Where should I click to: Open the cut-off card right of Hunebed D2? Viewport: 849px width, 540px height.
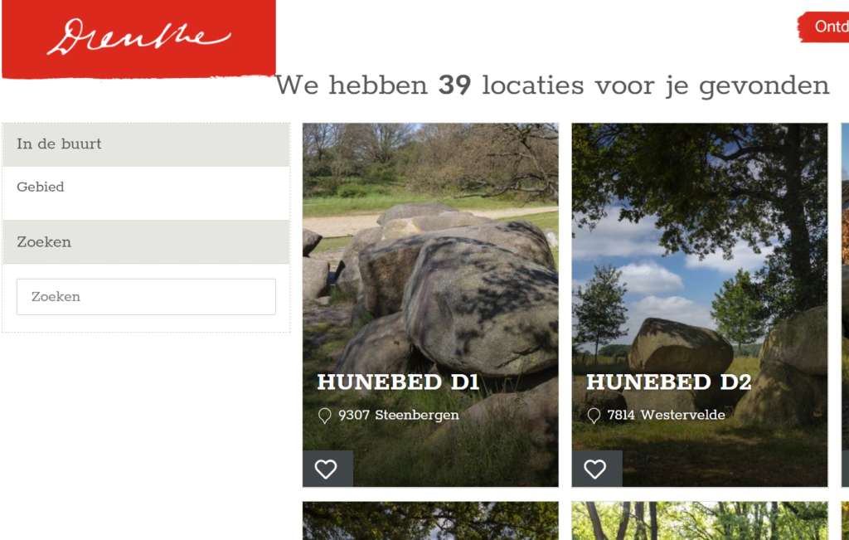click(845, 305)
